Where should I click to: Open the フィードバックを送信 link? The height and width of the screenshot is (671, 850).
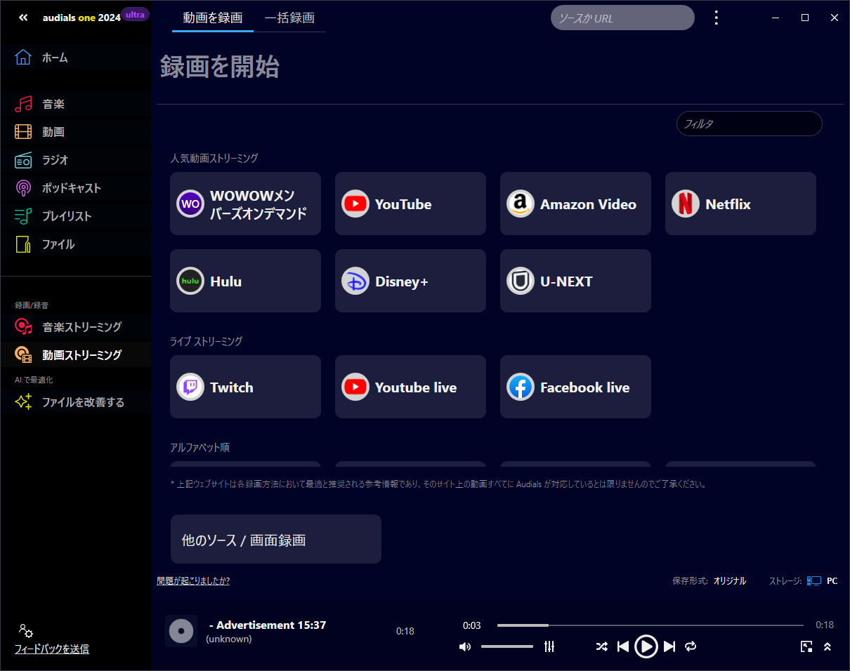click(x=52, y=649)
